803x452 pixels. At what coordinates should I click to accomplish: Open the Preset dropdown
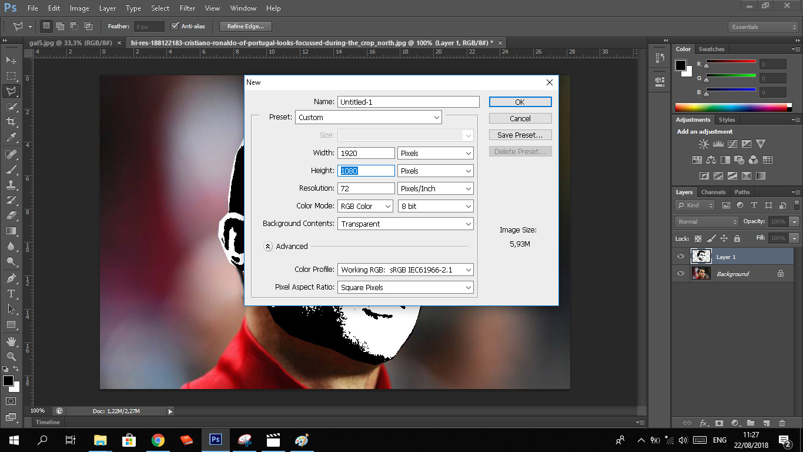click(369, 117)
